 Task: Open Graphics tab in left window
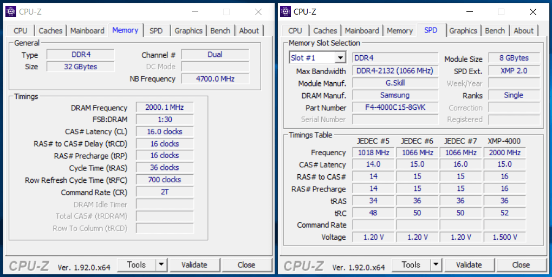[x=189, y=31]
